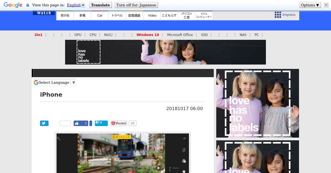The image size is (331, 173).
Task: Open the トラベル tab
Action: pyautogui.click(x=117, y=15)
